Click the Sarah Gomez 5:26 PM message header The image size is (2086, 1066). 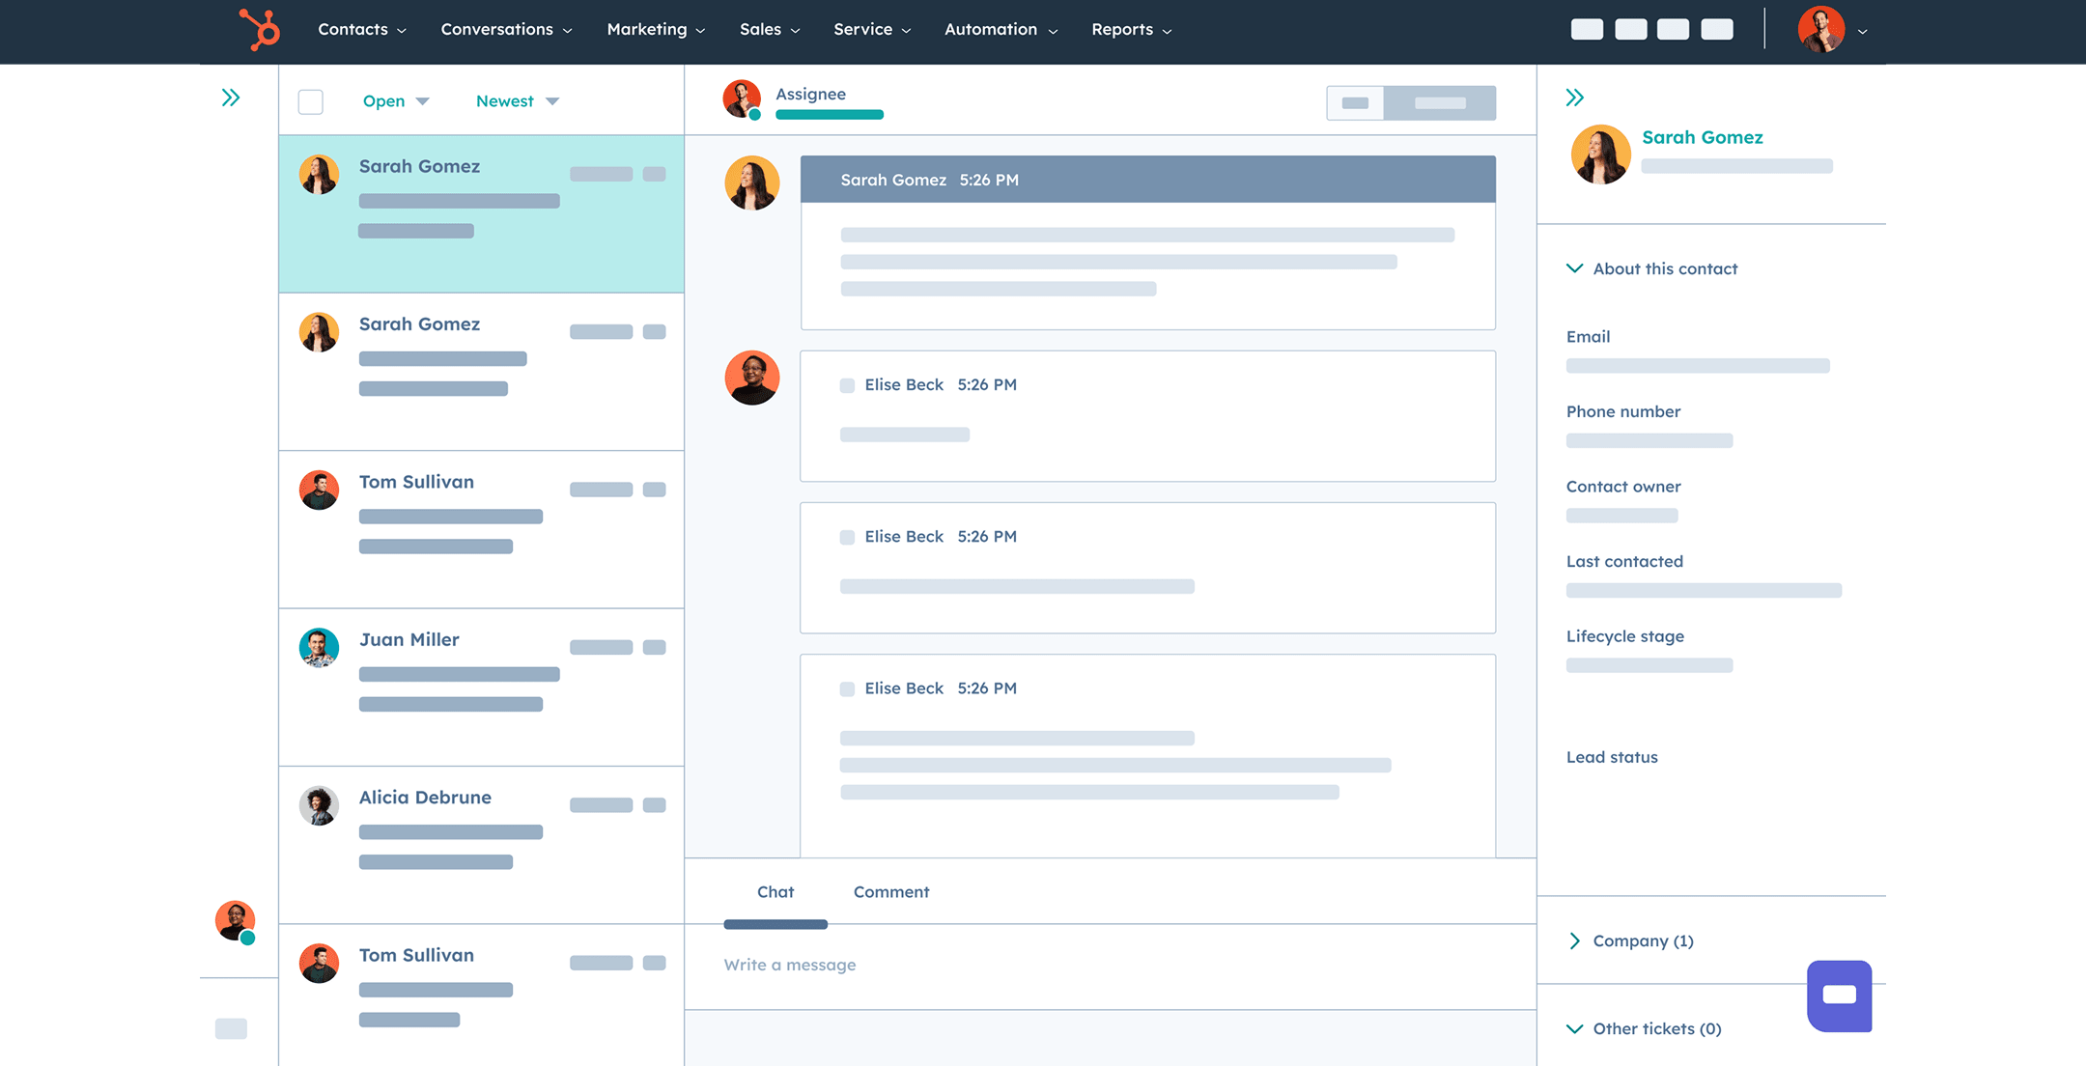(x=1147, y=180)
